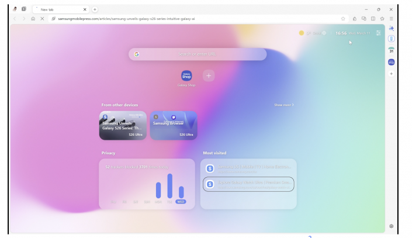
Task: Open the hamburger main menu
Action: (x=391, y=19)
